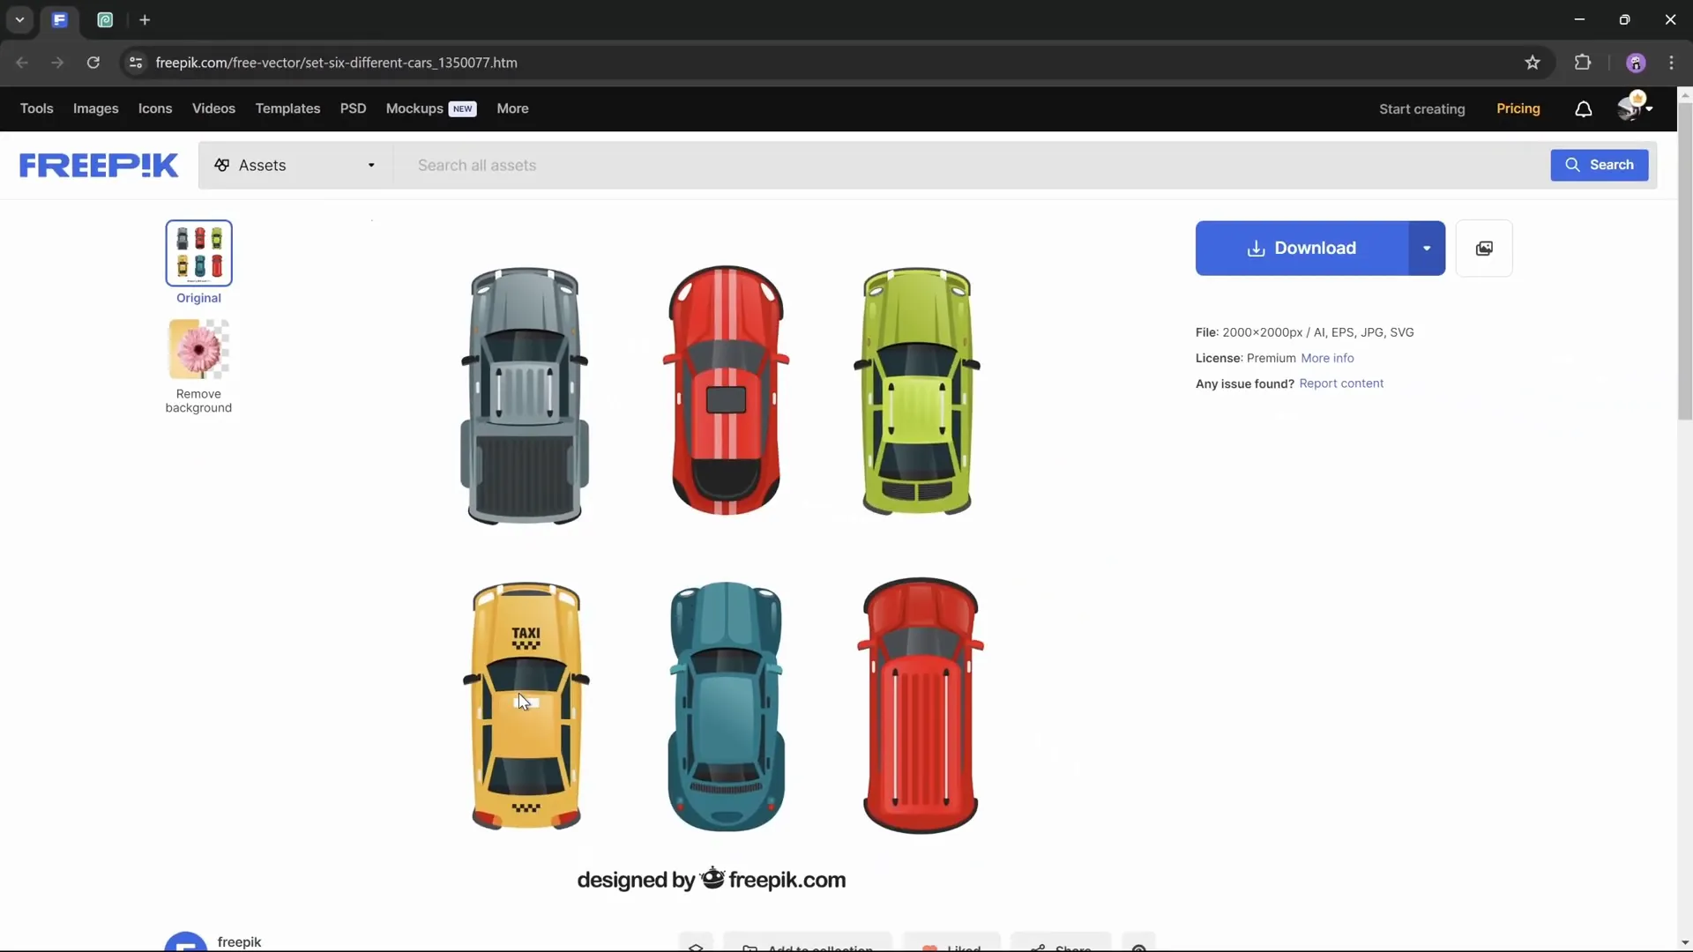
Task: Open the Mockups menu
Action: (x=414, y=108)
